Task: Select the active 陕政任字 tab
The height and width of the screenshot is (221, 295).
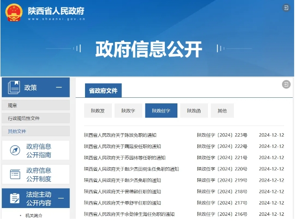Action: (161, 111)
